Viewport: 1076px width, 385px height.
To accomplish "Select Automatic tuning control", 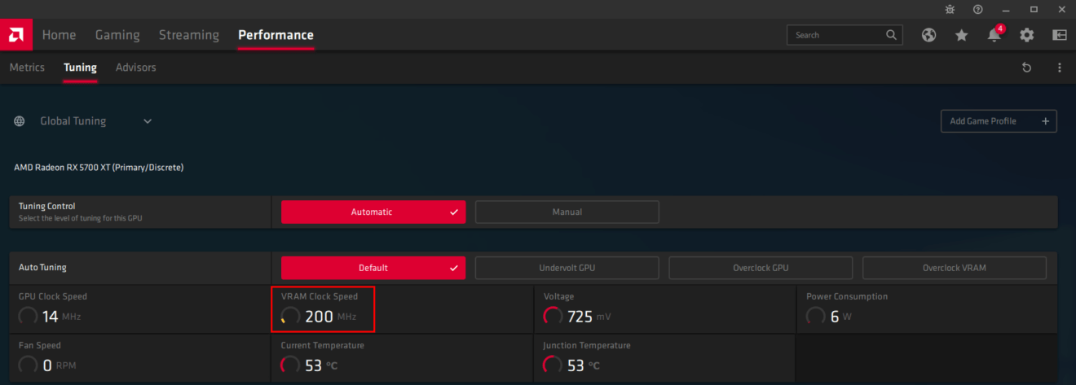I will coord(373,212).
